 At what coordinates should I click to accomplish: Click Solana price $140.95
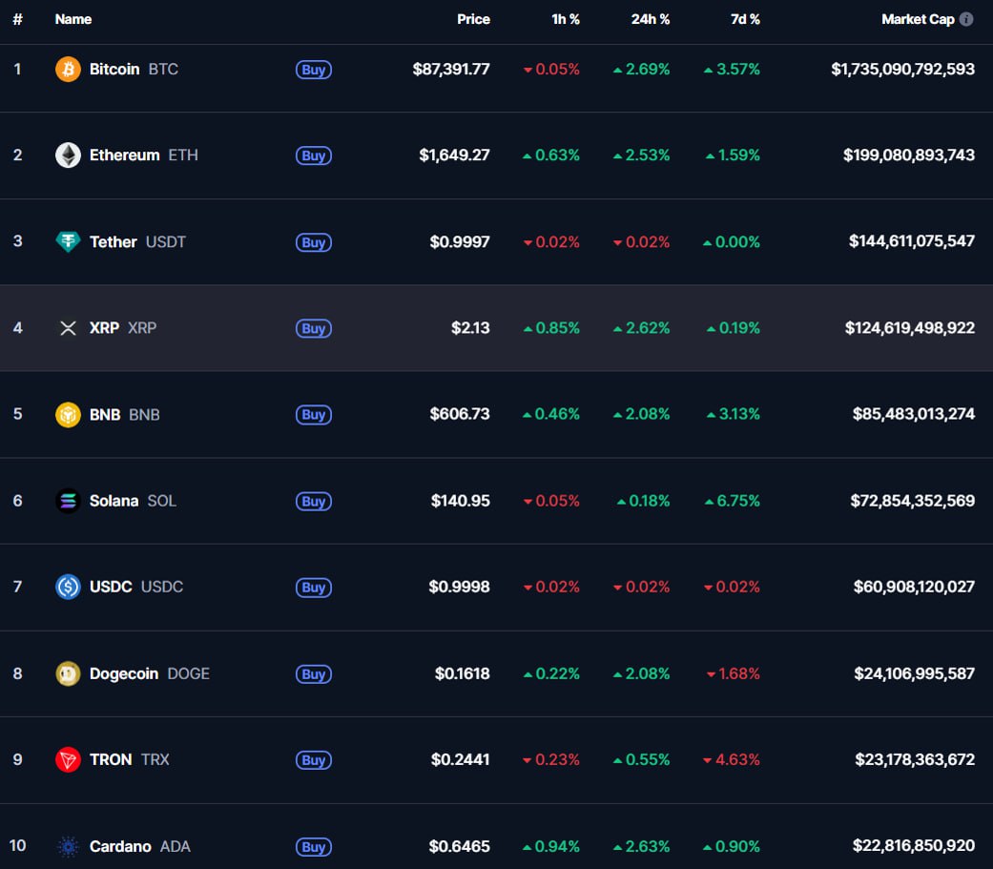(x=461, y=501)
